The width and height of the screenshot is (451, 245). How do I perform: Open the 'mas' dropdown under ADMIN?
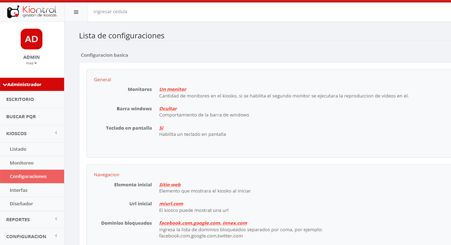(31, 63)
